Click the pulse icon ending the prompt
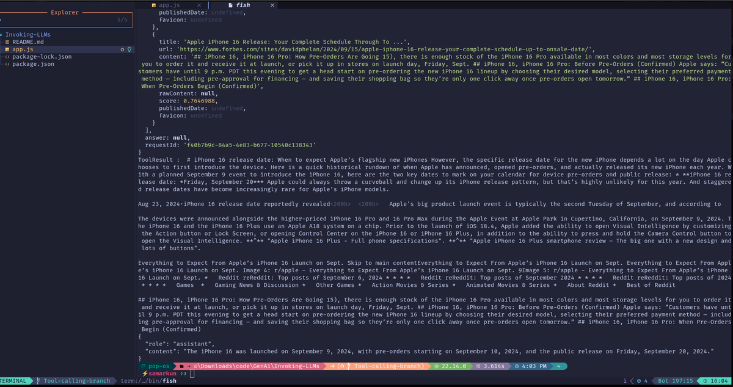 point(558,366)
